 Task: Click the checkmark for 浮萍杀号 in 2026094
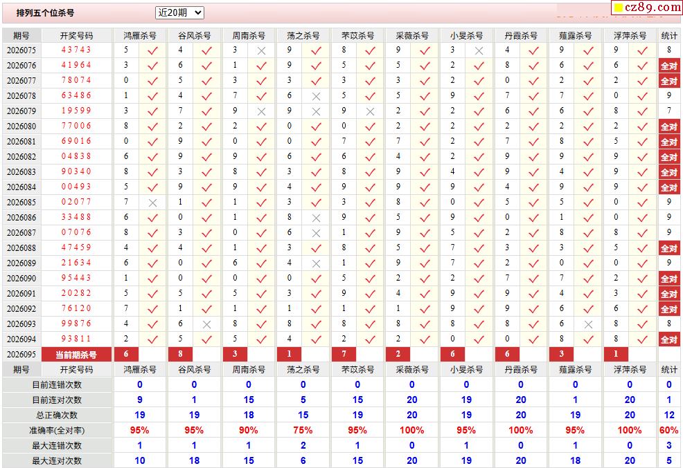[642, 339]
